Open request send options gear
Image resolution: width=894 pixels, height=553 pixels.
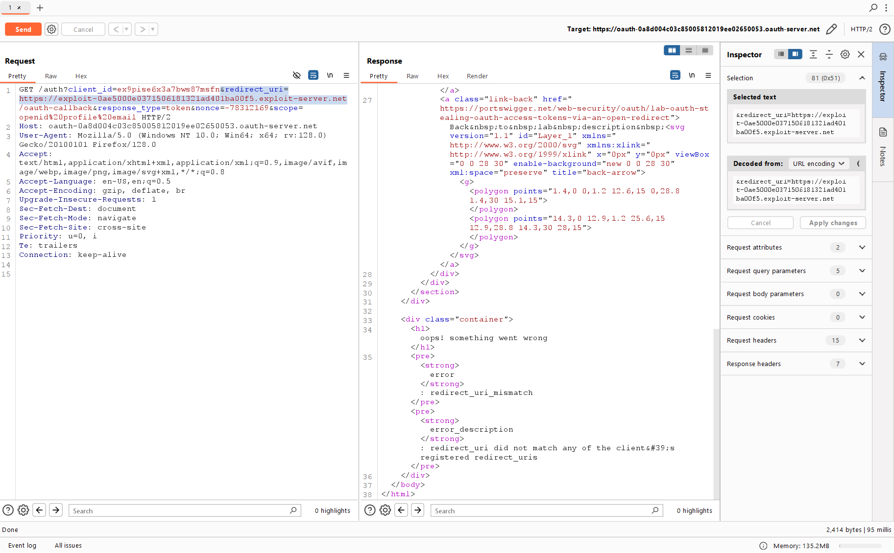point(51,29)
